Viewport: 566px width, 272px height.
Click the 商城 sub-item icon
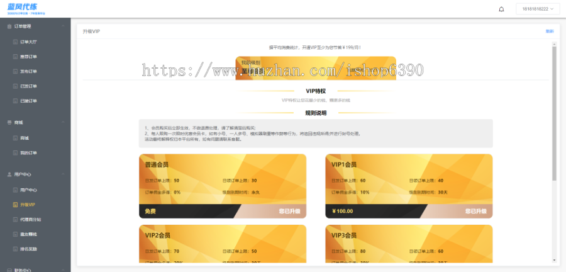click(x=15, y=138)
